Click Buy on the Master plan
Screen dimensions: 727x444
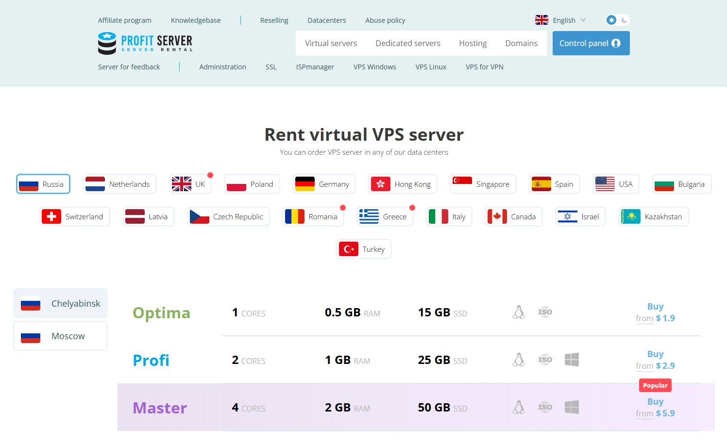(655, 401)
